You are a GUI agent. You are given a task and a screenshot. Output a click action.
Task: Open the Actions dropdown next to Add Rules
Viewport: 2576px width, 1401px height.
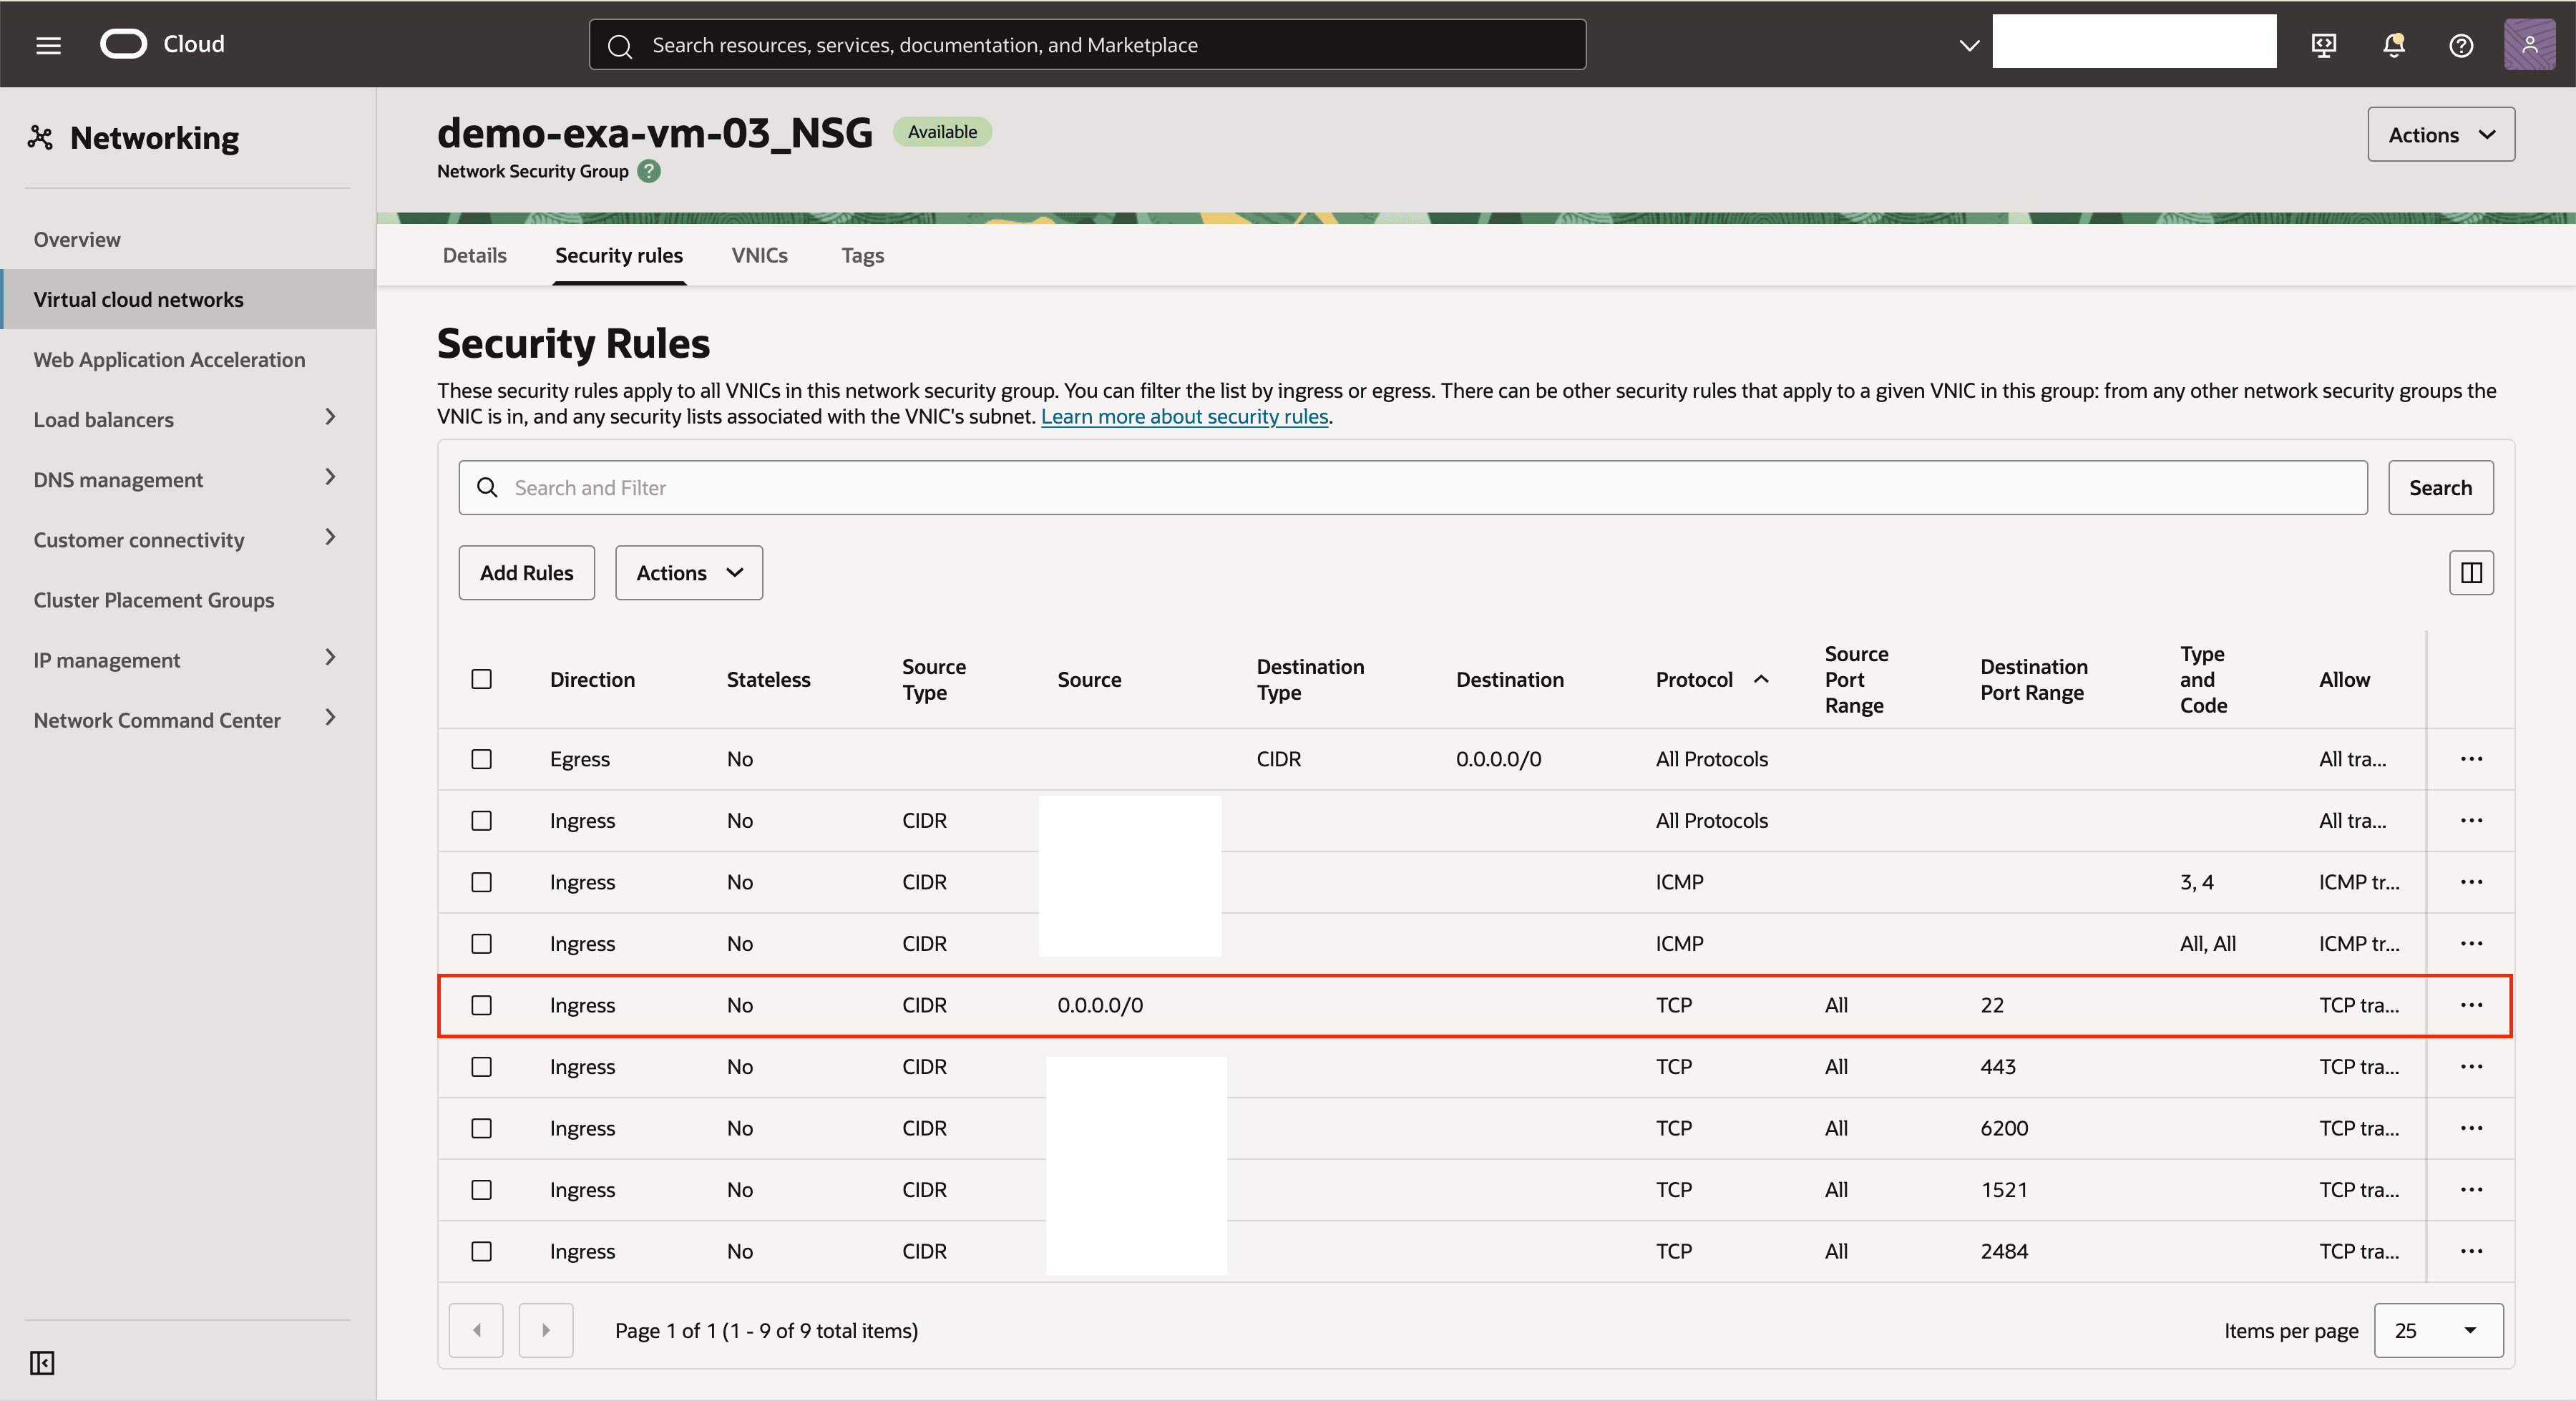coord(688,573)
